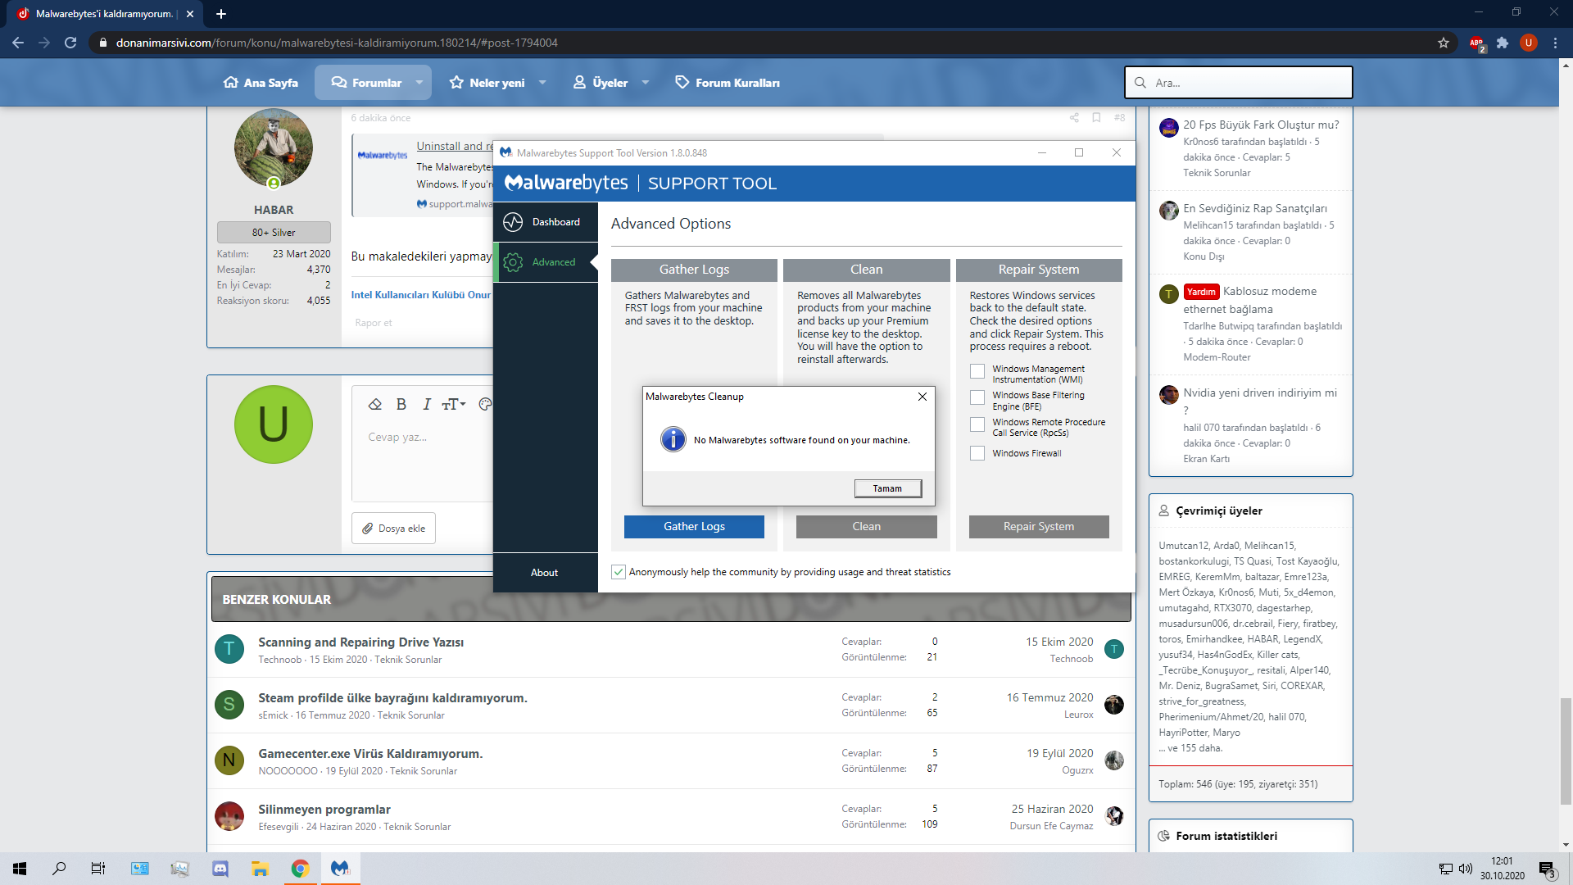The width and height of the screenshot is (1573, 885).
Task: Open the About section
Action: (545, 573)
